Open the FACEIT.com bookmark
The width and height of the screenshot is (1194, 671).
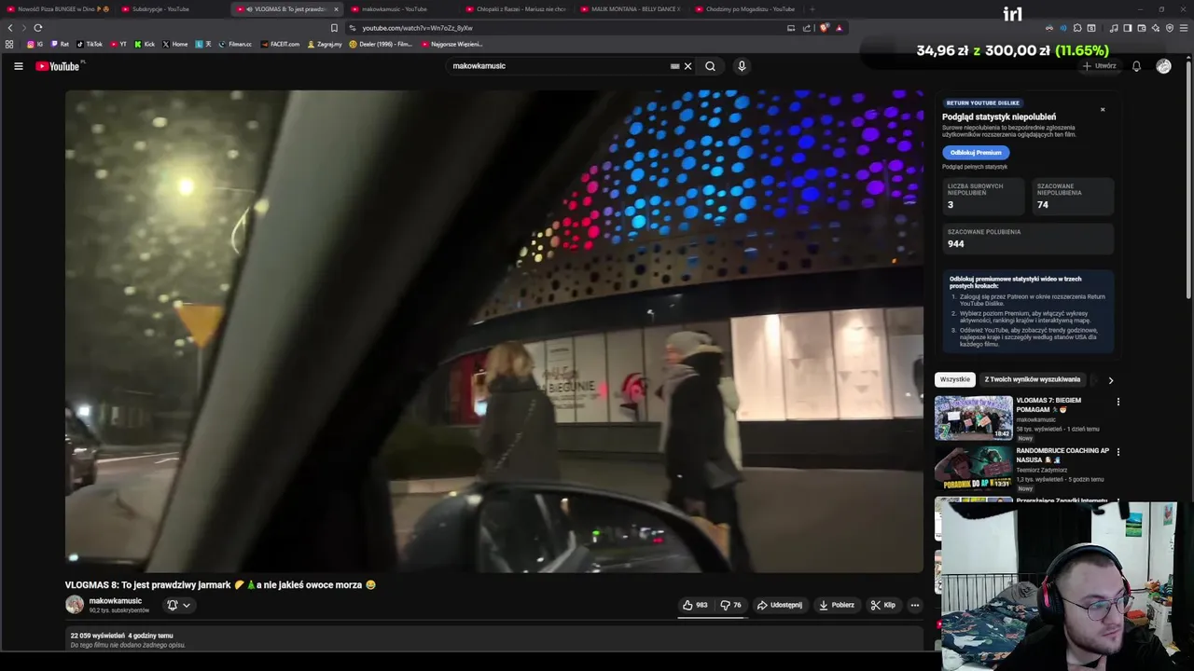pos(281,44)
